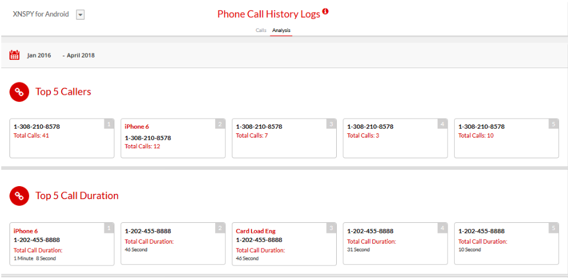Click the Top 5 Callers link icon
Viewport: 568px width, 278px height.
click(x=19, y=92)
